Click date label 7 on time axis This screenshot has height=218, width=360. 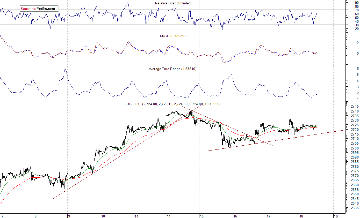[x=2, y=216]
